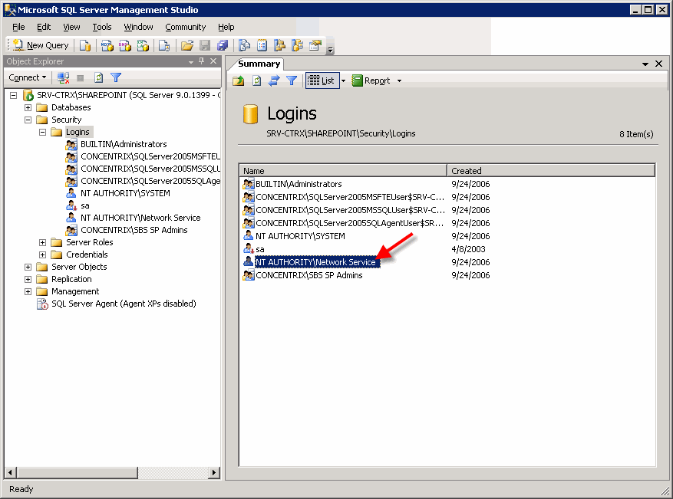Click Synchronize arrows icon in Summary
The width and height of the screenshot is (673, 499).
[274, 80]
